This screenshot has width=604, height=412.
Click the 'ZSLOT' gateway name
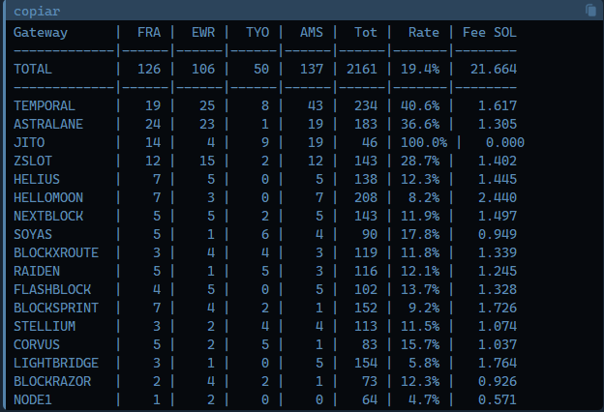(x=33, y=161)
